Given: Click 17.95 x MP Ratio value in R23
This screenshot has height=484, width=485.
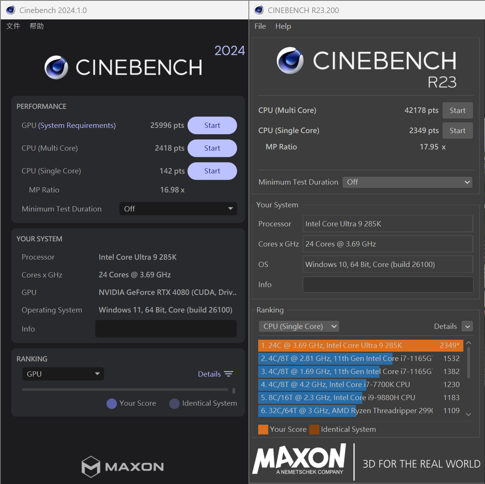Looking at the screenshot, I should (433, 147).
